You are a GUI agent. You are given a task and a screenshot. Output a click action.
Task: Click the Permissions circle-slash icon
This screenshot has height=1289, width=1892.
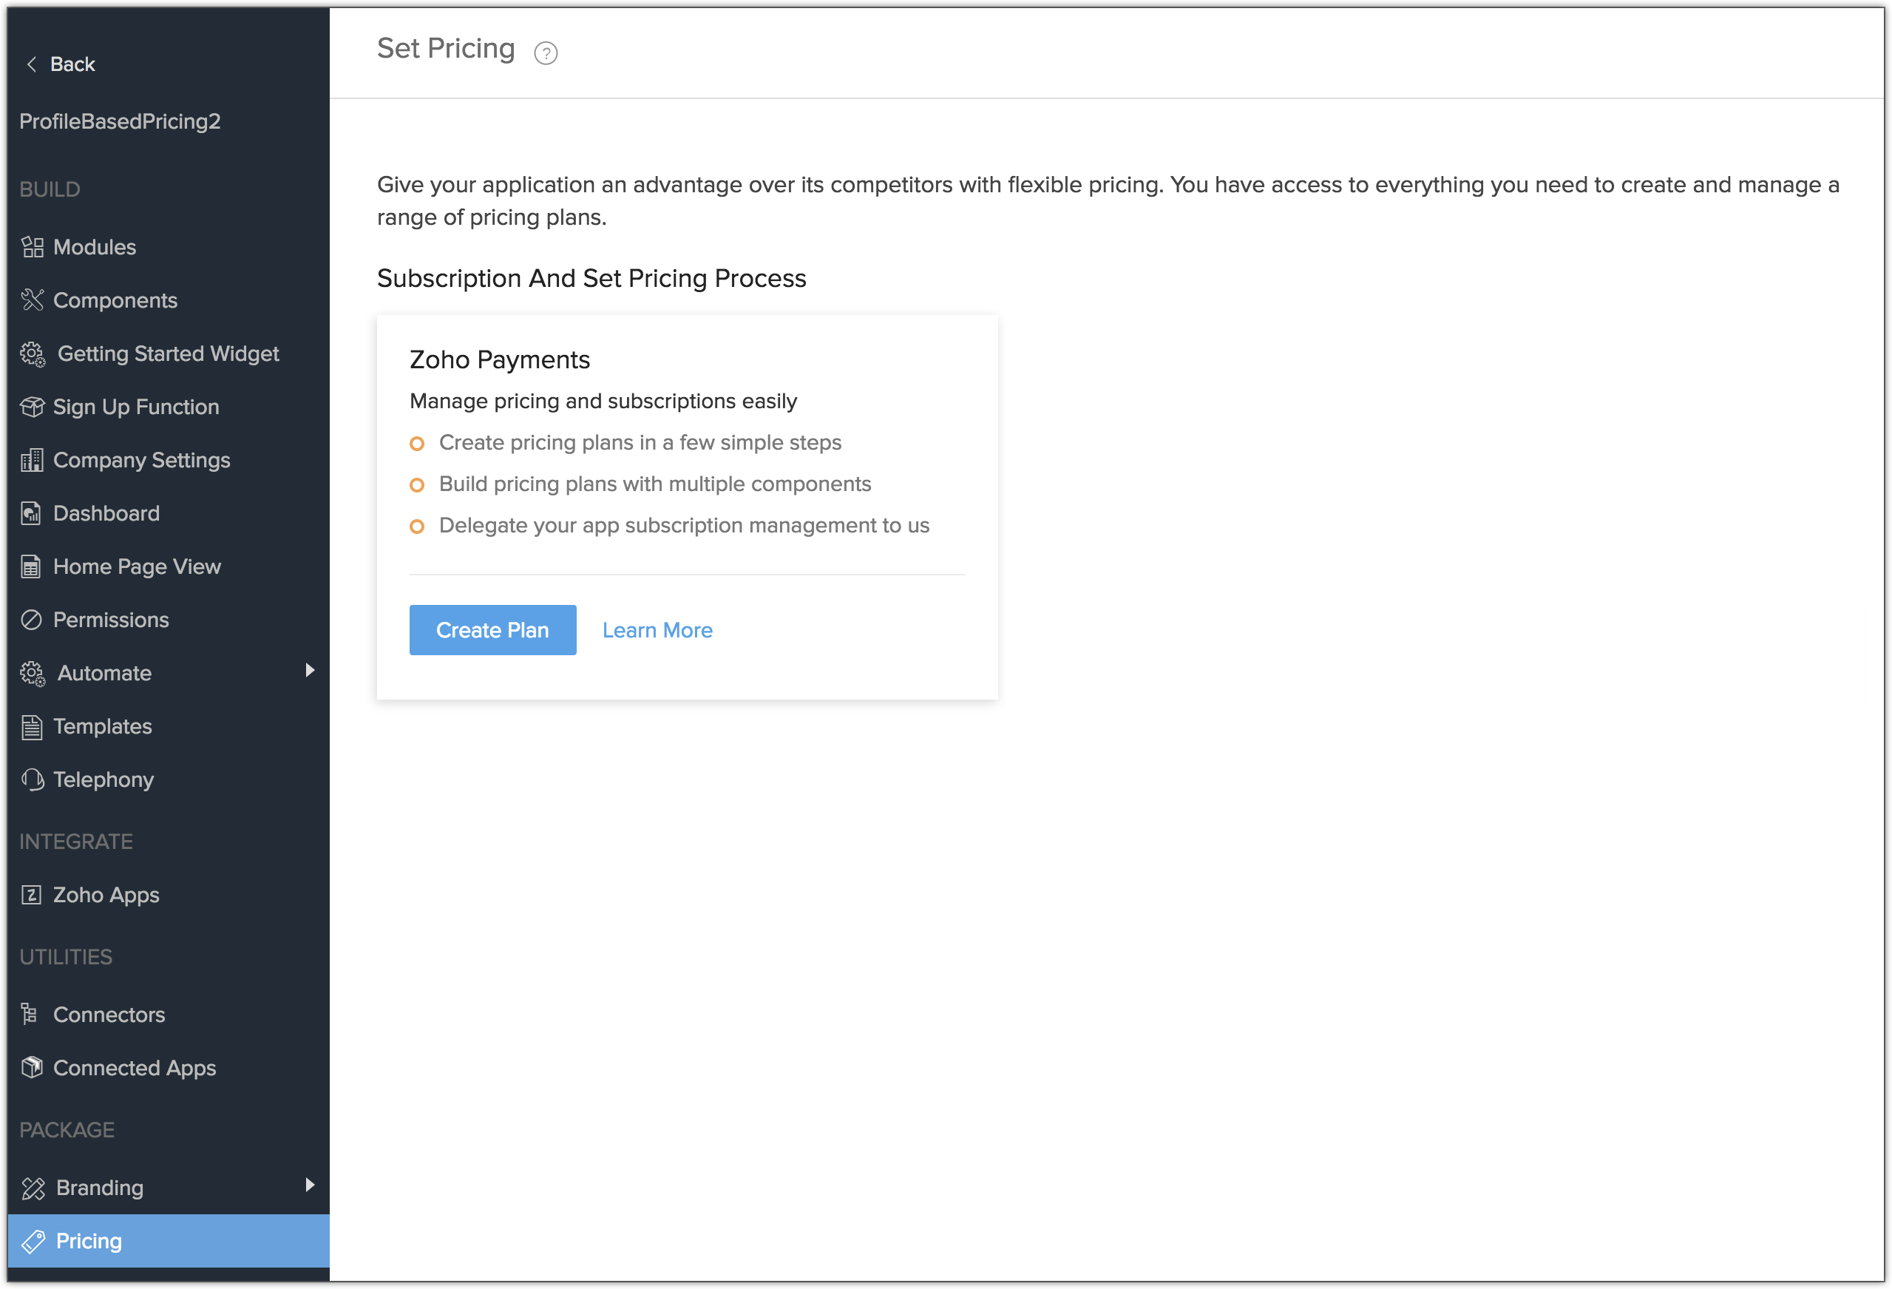pos(32,620)
